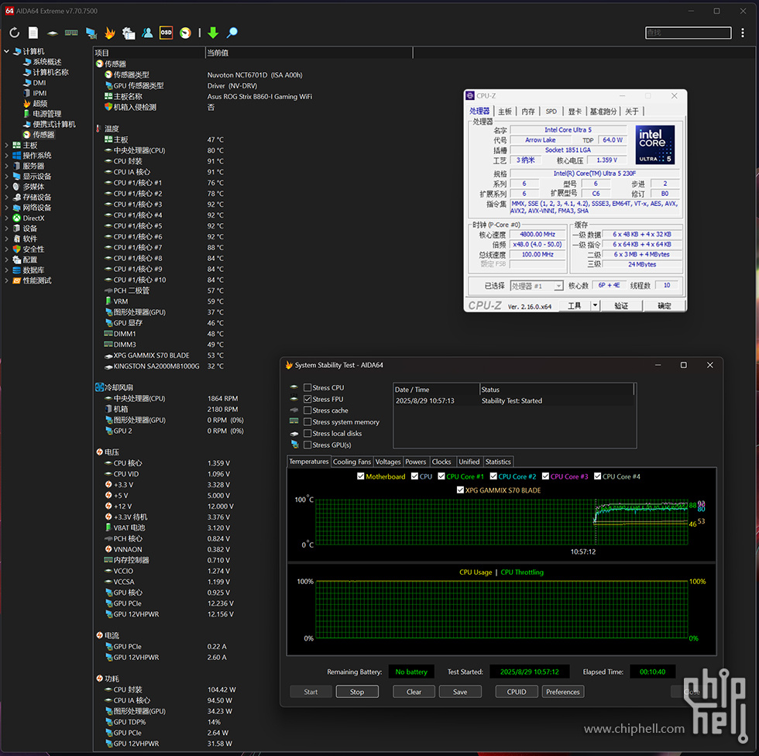Click the Clear button in Stability Test

(414, 692)
